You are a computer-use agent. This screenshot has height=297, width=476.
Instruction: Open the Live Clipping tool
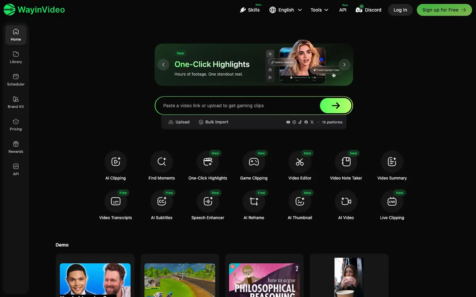392,201
